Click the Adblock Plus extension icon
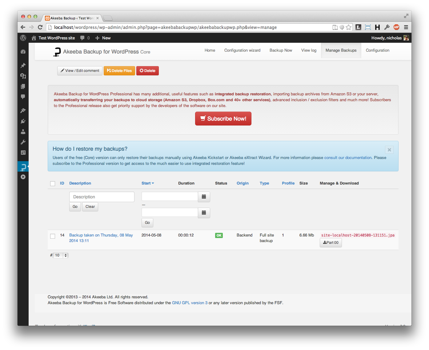 click(x=396, y=27)
